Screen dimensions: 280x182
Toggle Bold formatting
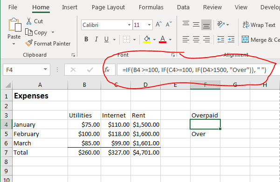point(86,39)
